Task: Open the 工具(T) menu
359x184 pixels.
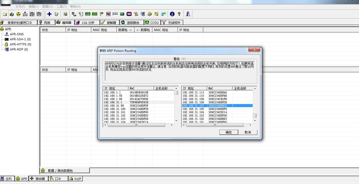Action: pos(61,6)
